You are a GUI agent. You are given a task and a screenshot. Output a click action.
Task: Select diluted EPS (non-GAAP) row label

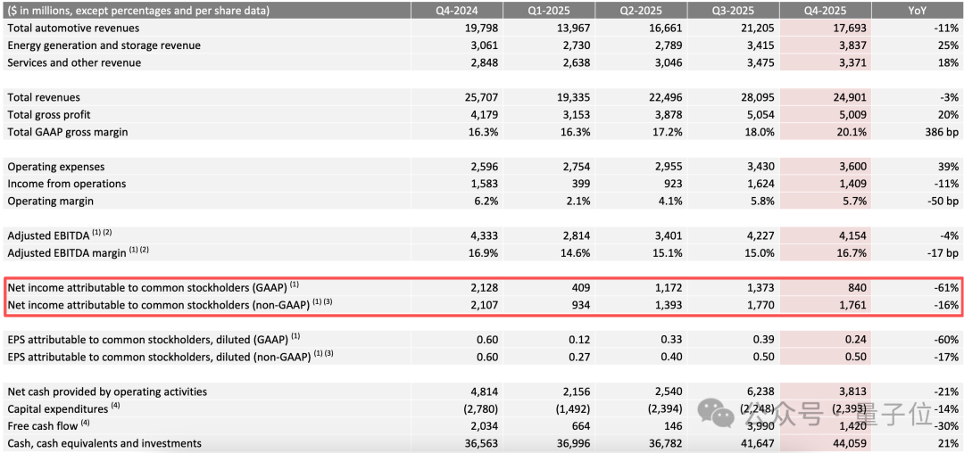[x=170, y=357]
